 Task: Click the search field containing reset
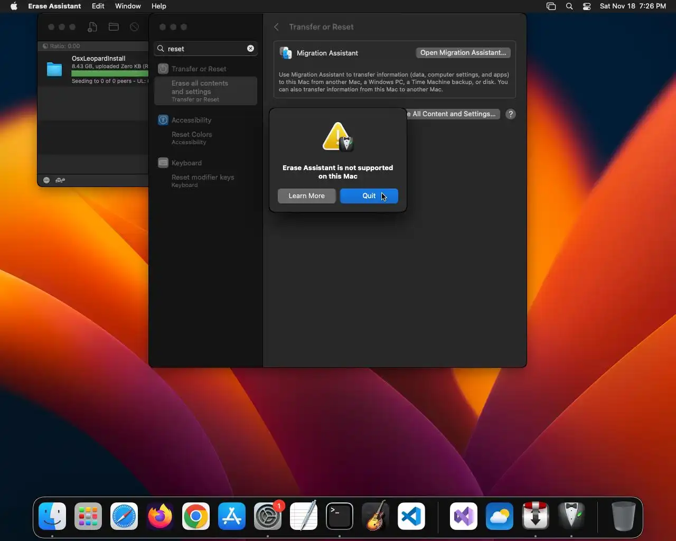pos(206,49)
